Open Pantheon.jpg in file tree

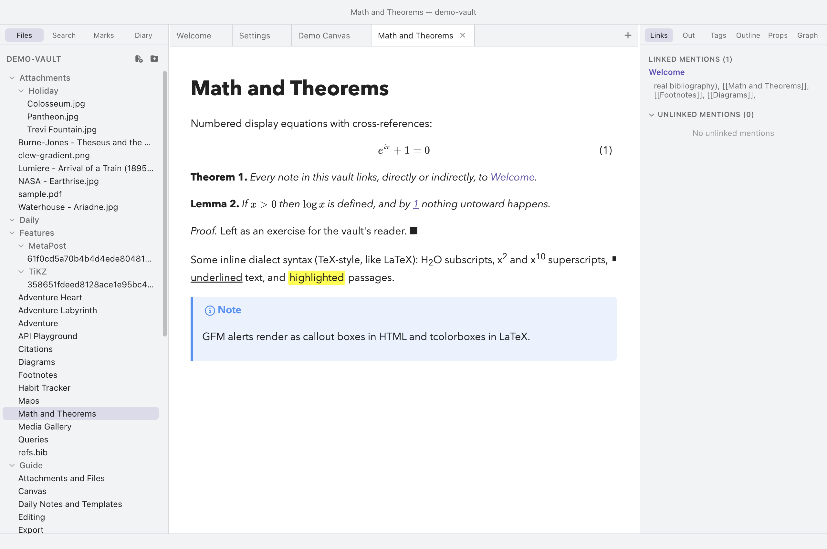[x=53, y=117]
